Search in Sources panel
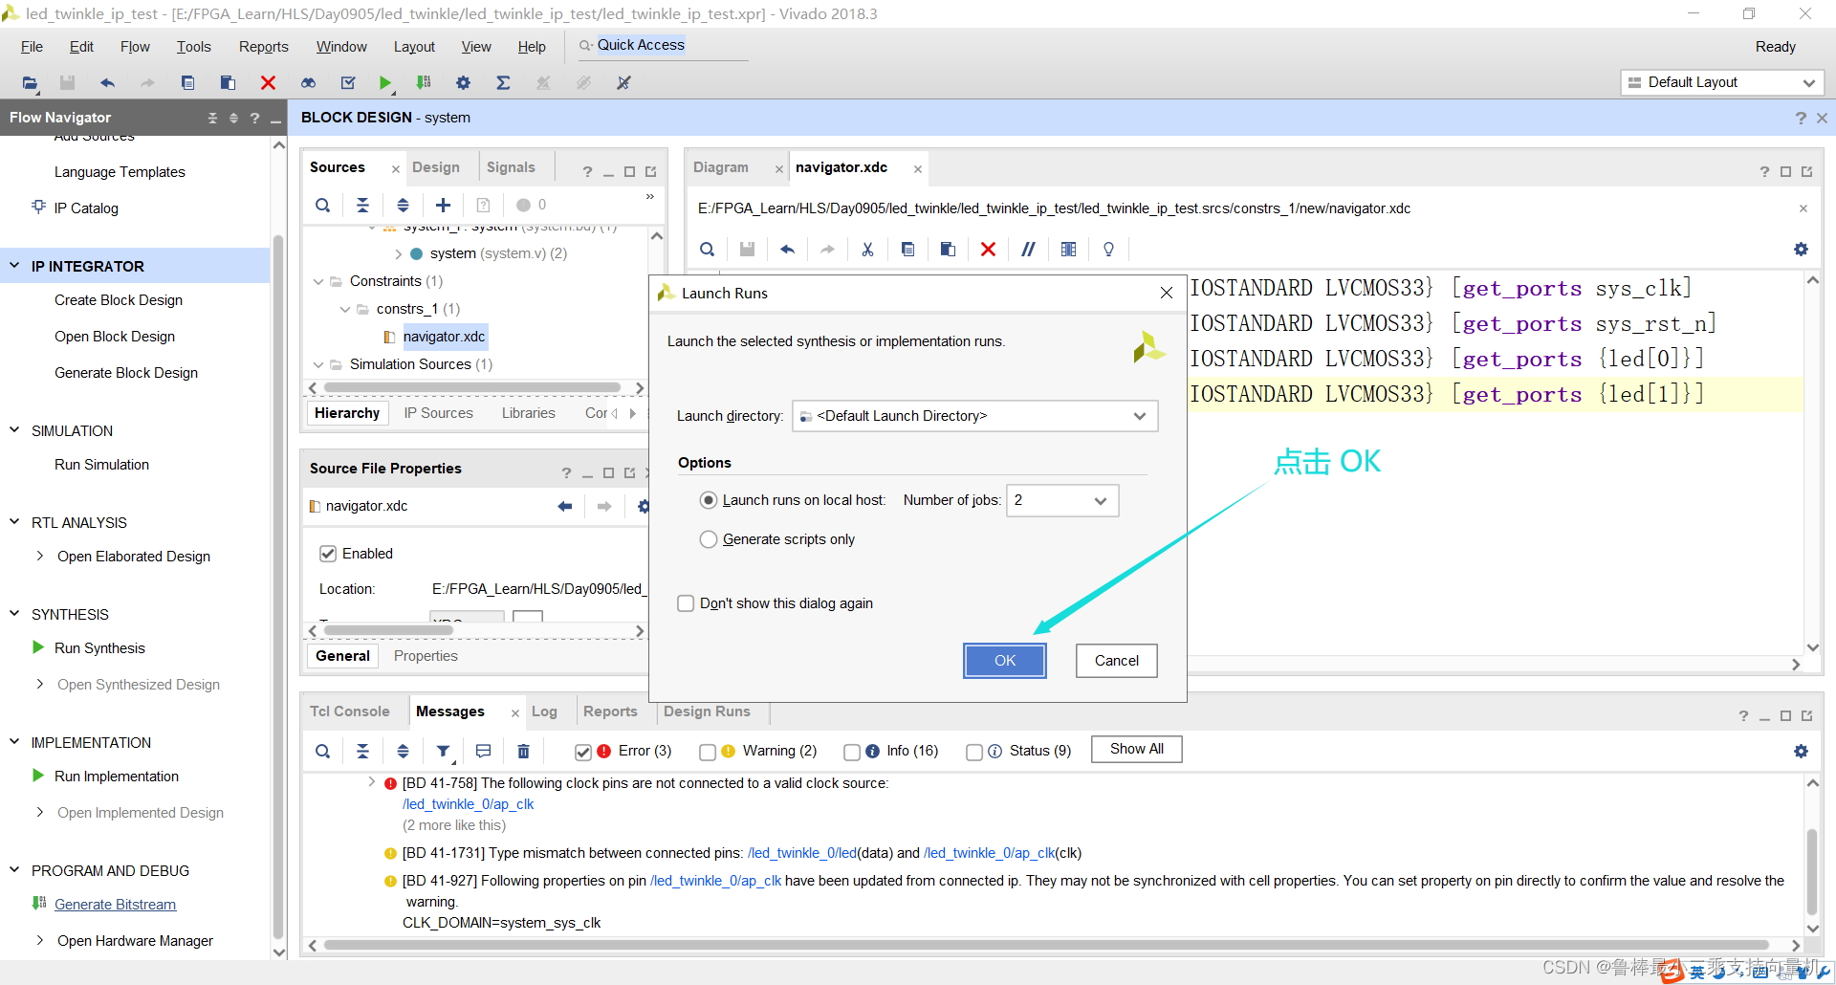 [x=323, y=205]
